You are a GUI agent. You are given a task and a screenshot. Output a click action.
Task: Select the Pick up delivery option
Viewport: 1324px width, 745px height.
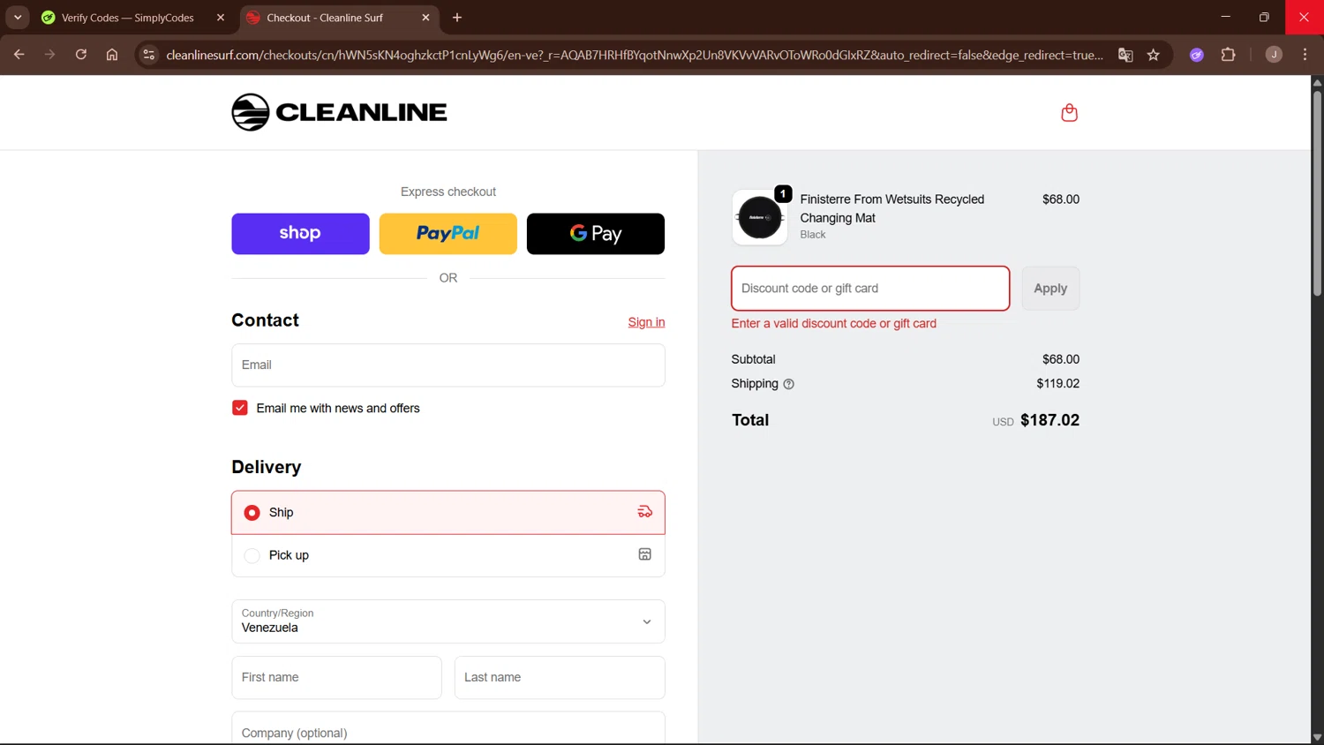coord(448,555)
